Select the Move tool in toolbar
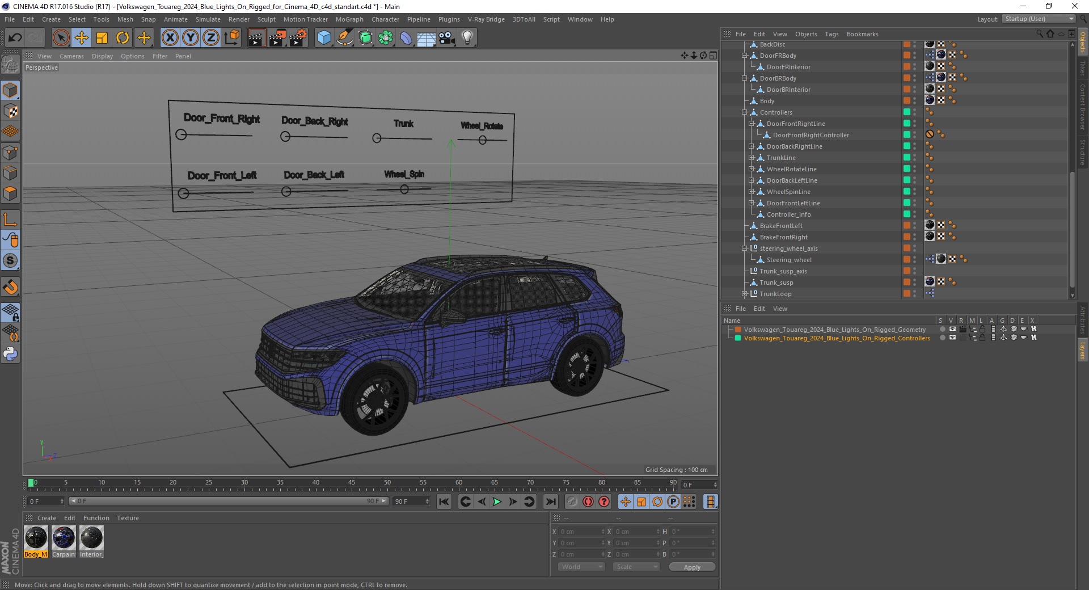Viewport: 1089px width, 590px height. [82, 38]
